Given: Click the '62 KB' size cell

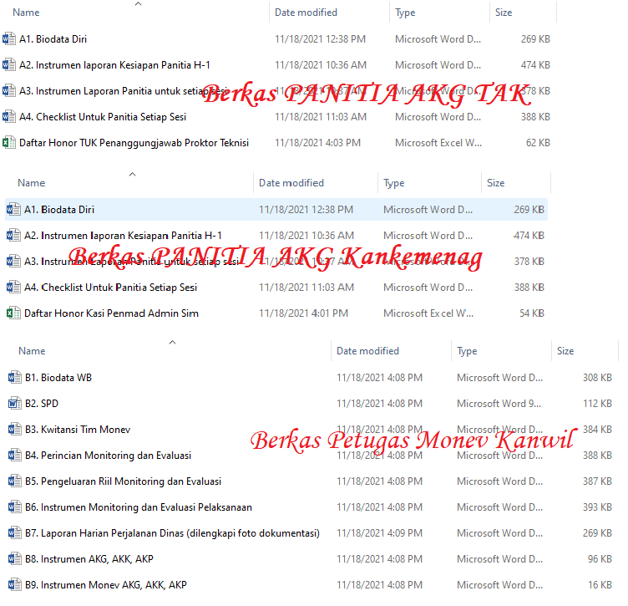Looking at the screenshot, I should [538, 143].
